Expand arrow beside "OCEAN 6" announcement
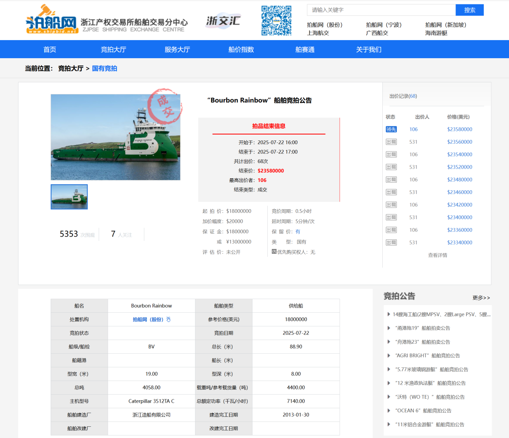 (388, 410)
